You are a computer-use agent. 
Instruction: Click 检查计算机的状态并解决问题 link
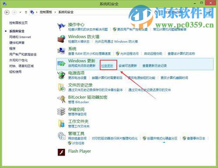click(x=88, y=30)
